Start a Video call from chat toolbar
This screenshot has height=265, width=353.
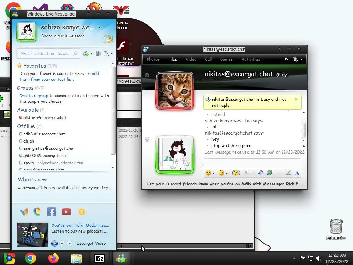coord(191,59)
